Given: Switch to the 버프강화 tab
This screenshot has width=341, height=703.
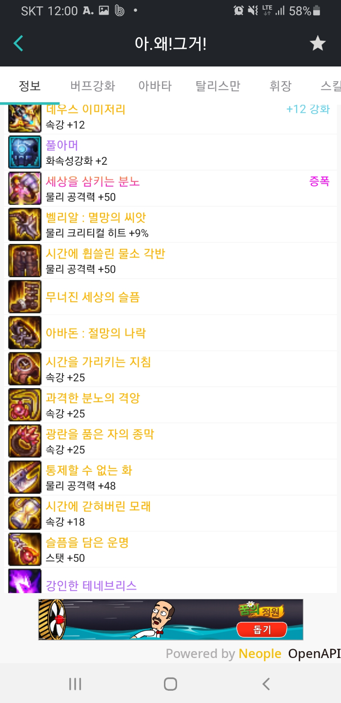Looking at the screenshot, I should (x=93, y=86).
